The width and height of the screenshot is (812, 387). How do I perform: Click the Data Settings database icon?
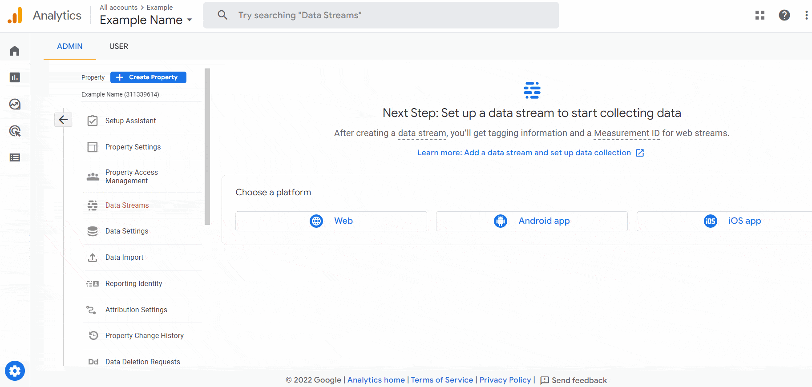93,231
